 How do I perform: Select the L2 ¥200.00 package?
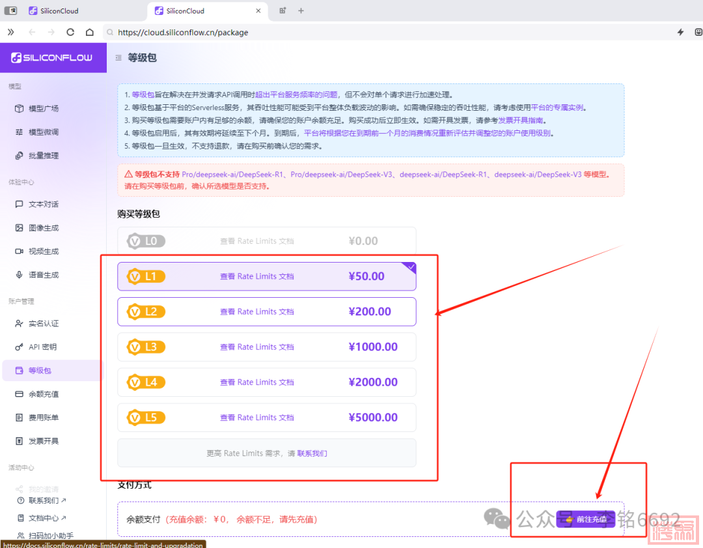point(266,311)
